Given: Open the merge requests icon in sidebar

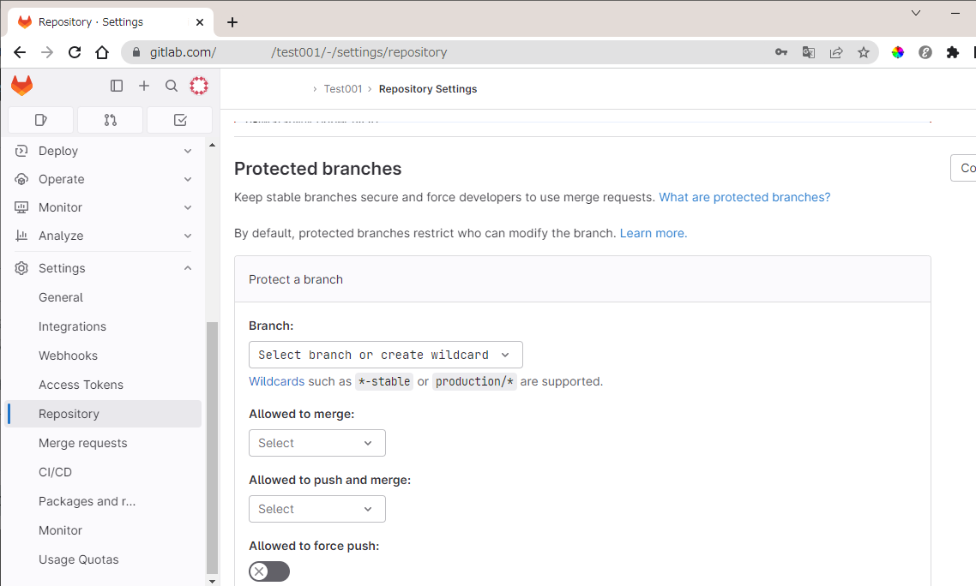Looking at the screenshot, I should coord(110,120).
